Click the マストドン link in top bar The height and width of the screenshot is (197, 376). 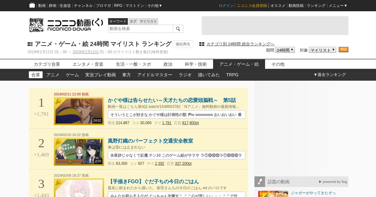tap(135, 6)
